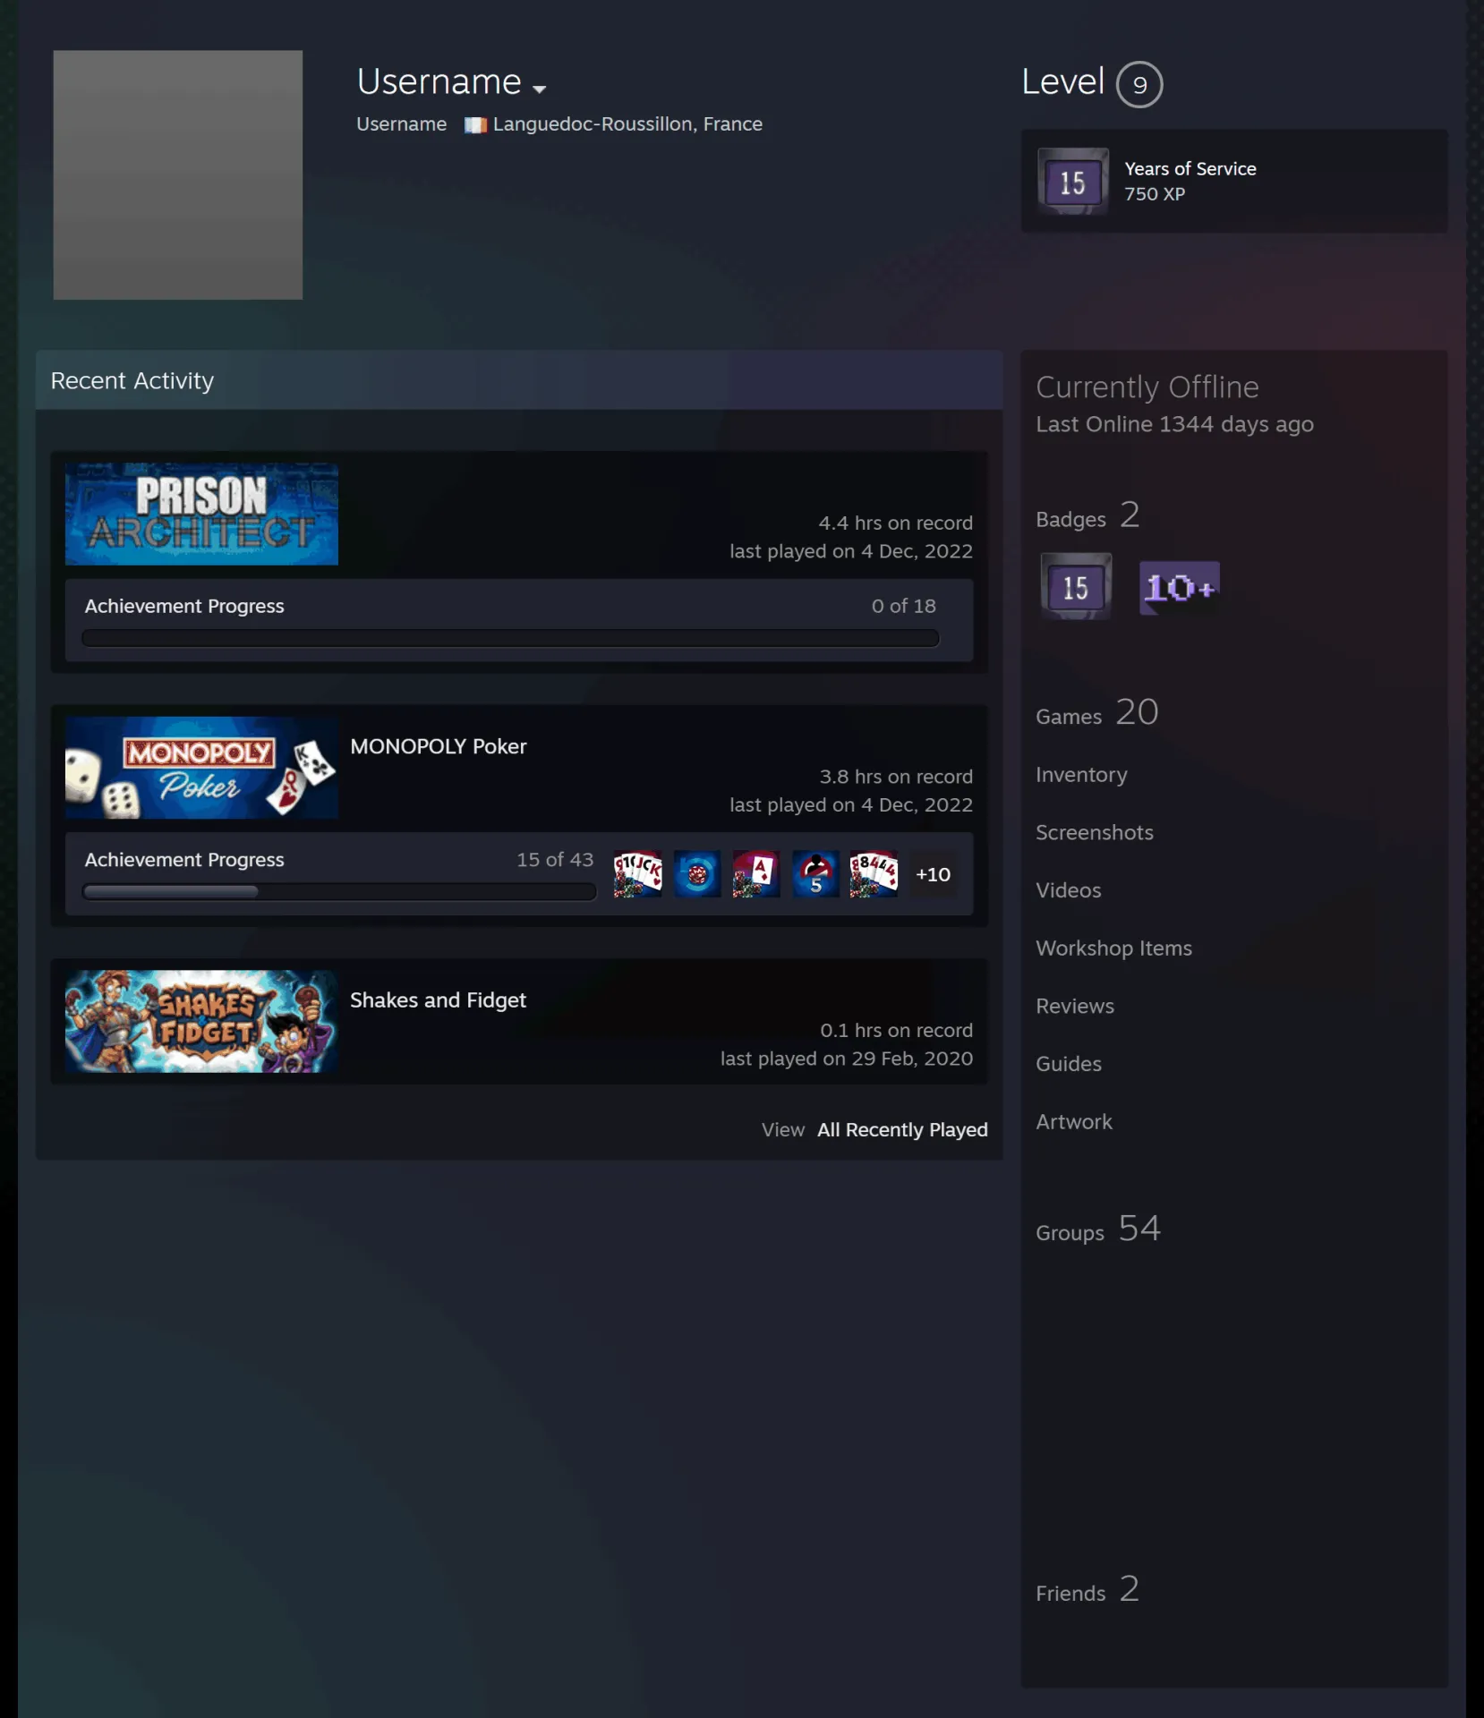Click the France flag icon
1484x1718 pixels.
[x=475, y=124]
